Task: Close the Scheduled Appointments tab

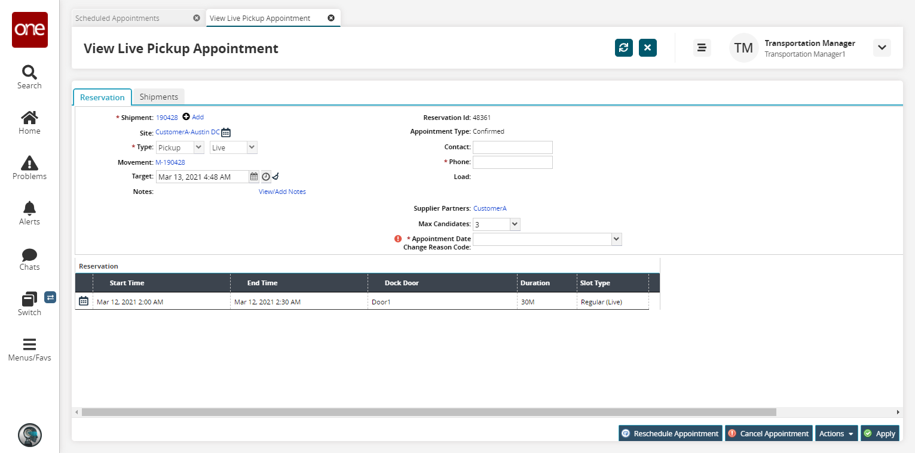Action: pos(197,18)
